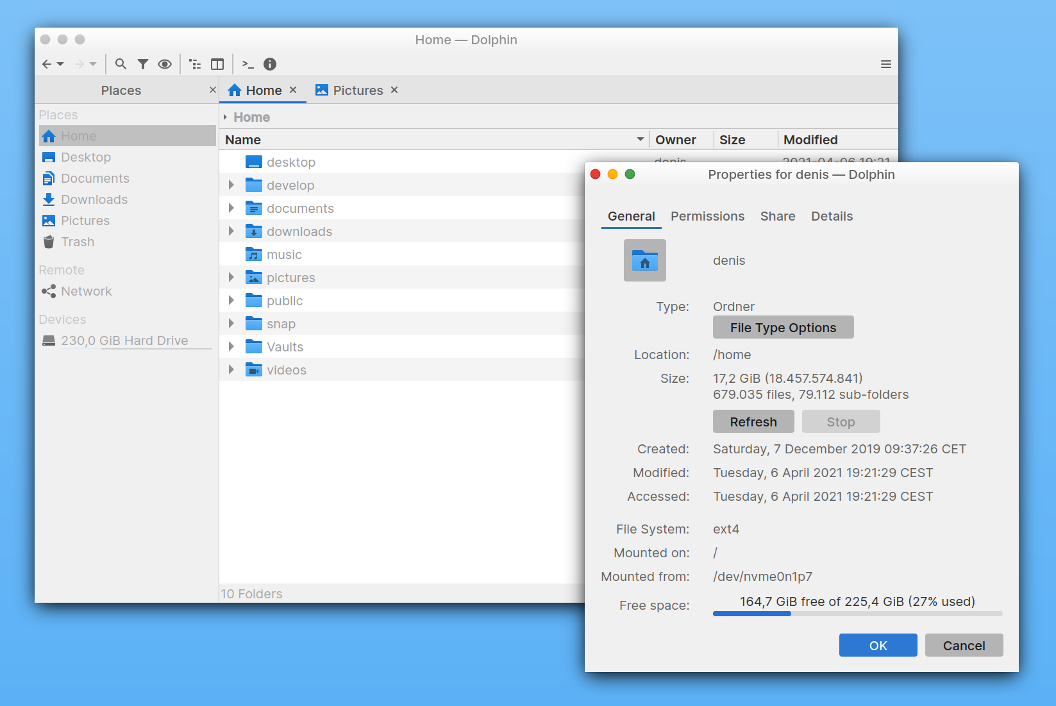Open Downloads in Places sidebar
Screen dimensions: 1056x706
pyautogui.click(x=128, y=199)
